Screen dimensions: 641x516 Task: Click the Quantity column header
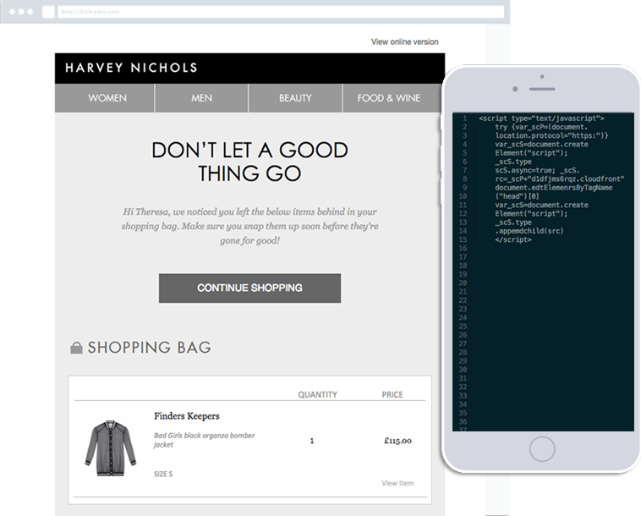[x=318, y=394]
